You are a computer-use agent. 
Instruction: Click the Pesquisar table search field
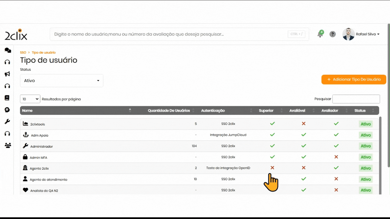pyautogui.click(x=356, y=99)
